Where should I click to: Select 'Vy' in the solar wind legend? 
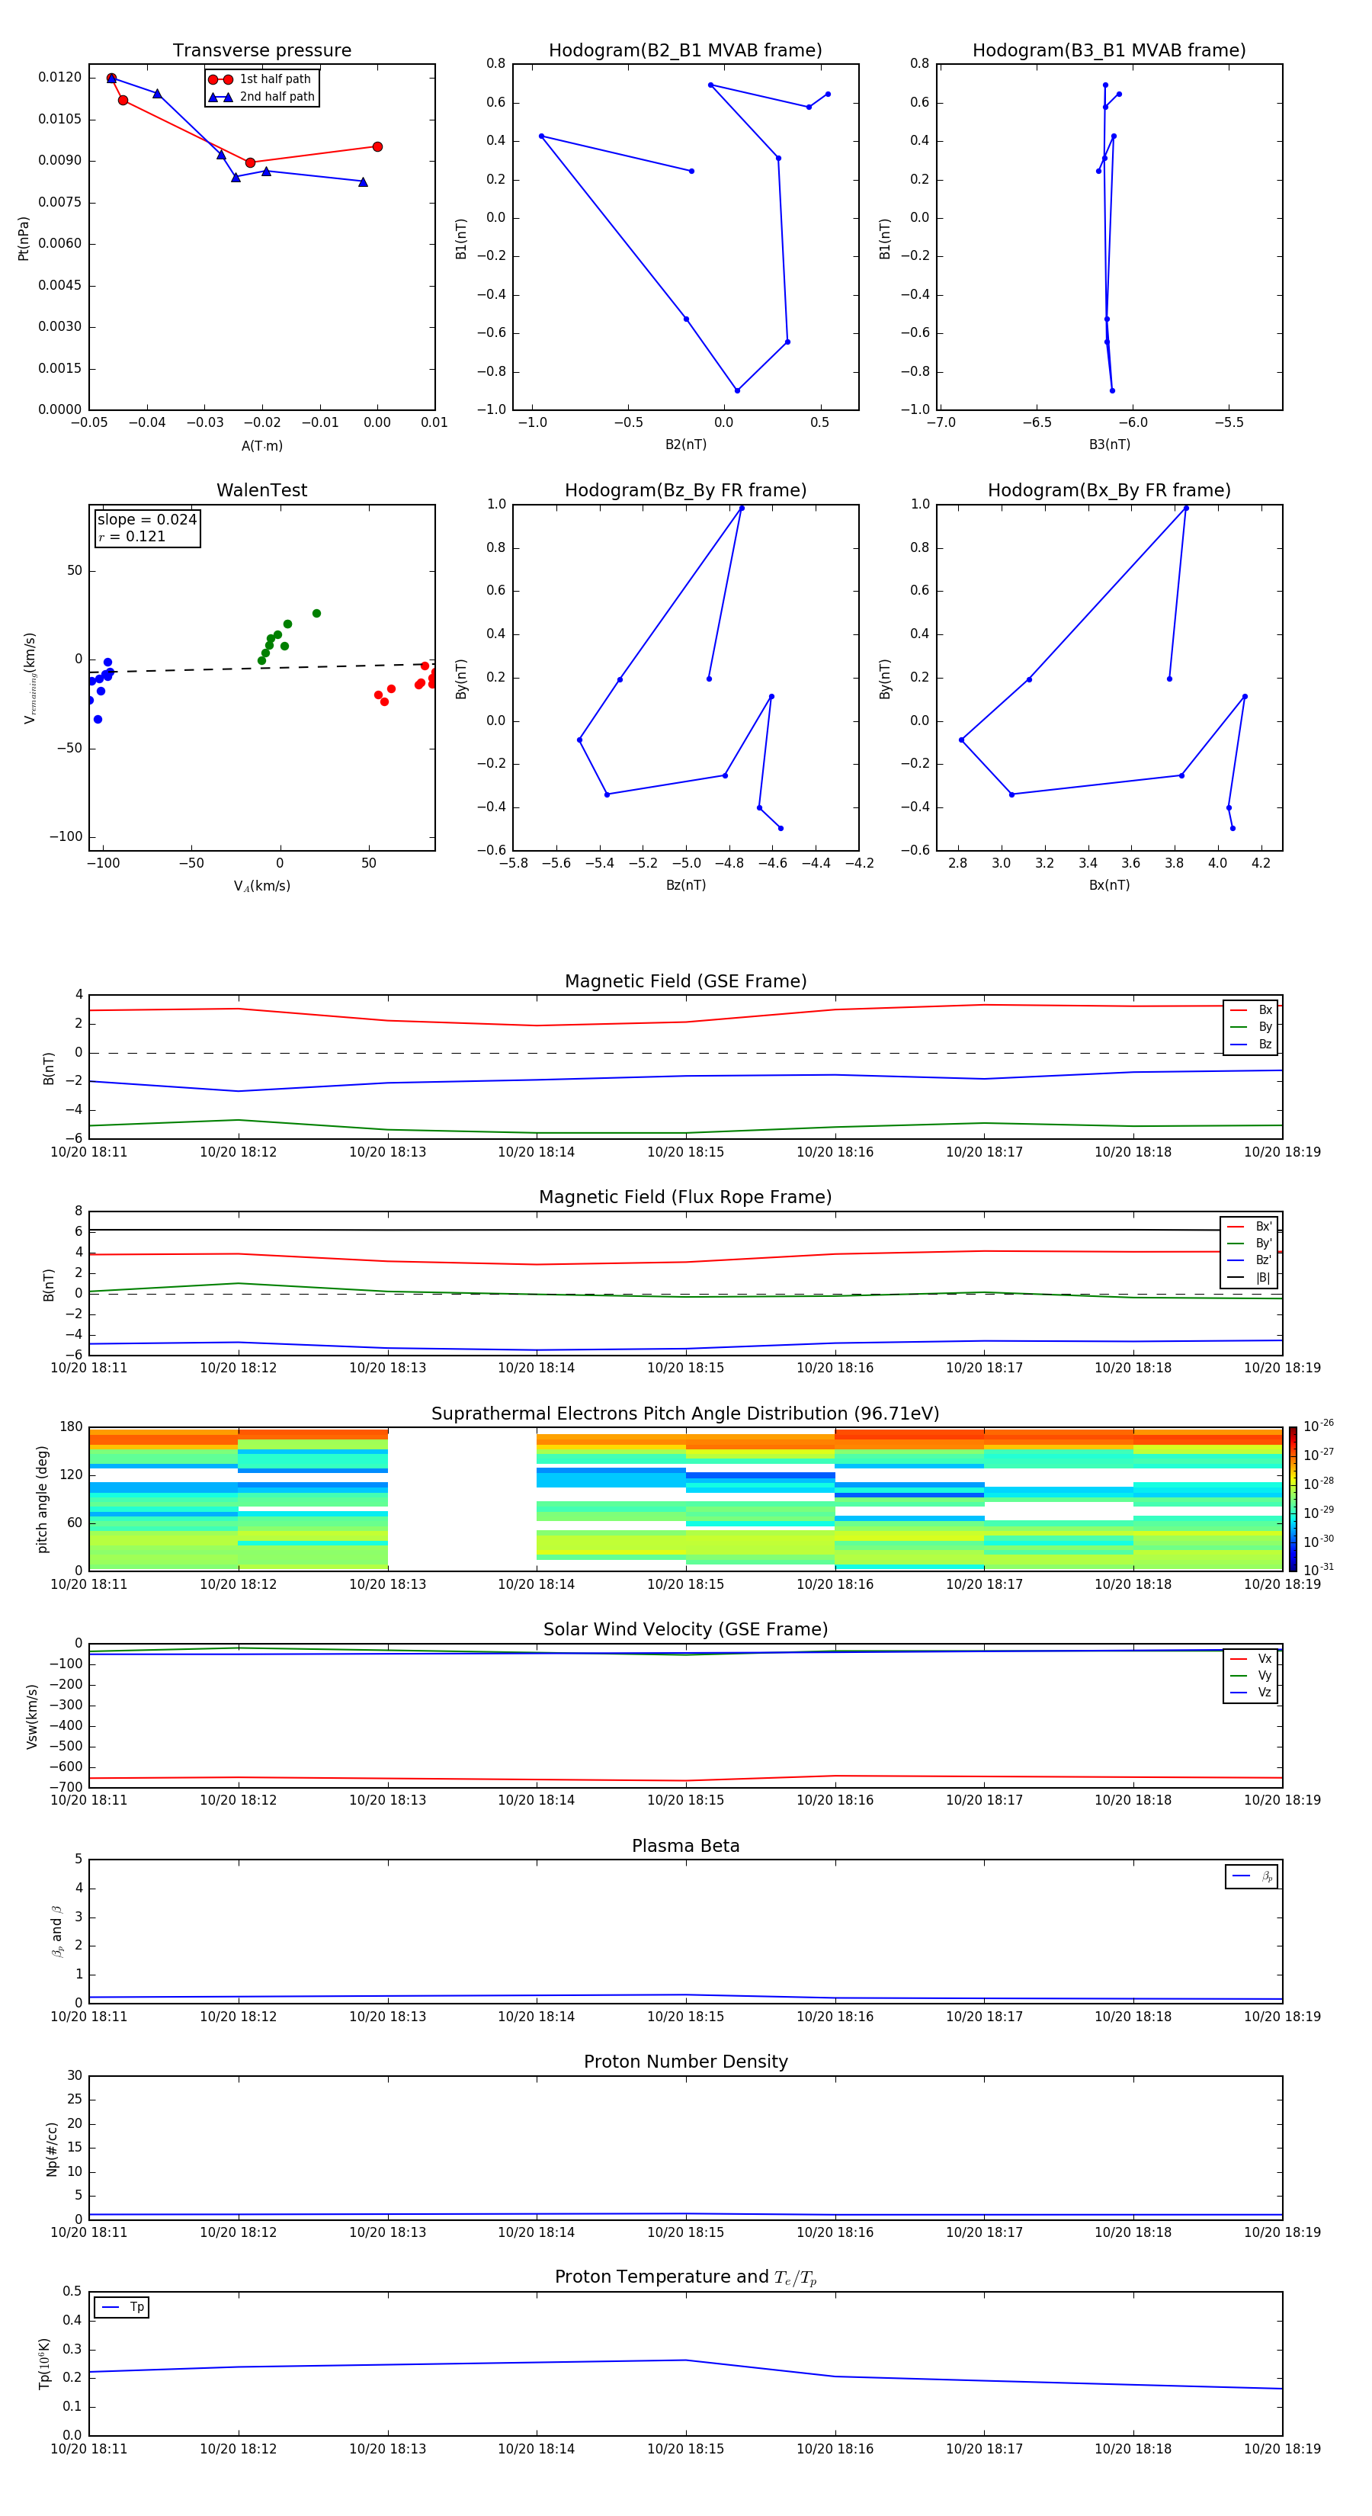tap(1251, 1675)
